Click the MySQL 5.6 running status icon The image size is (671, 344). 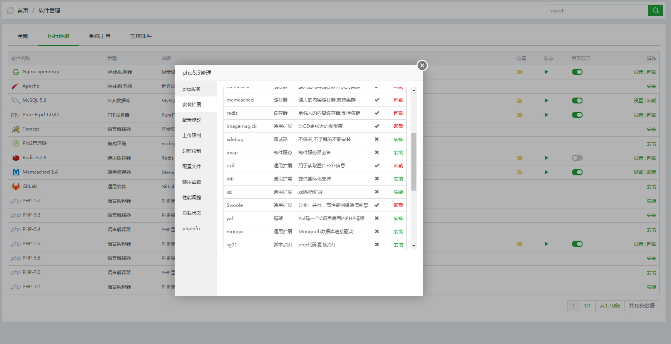tap(546, 101)
